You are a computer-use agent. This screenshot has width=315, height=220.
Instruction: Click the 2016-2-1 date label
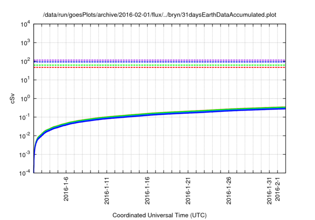[x=278, y=189]
